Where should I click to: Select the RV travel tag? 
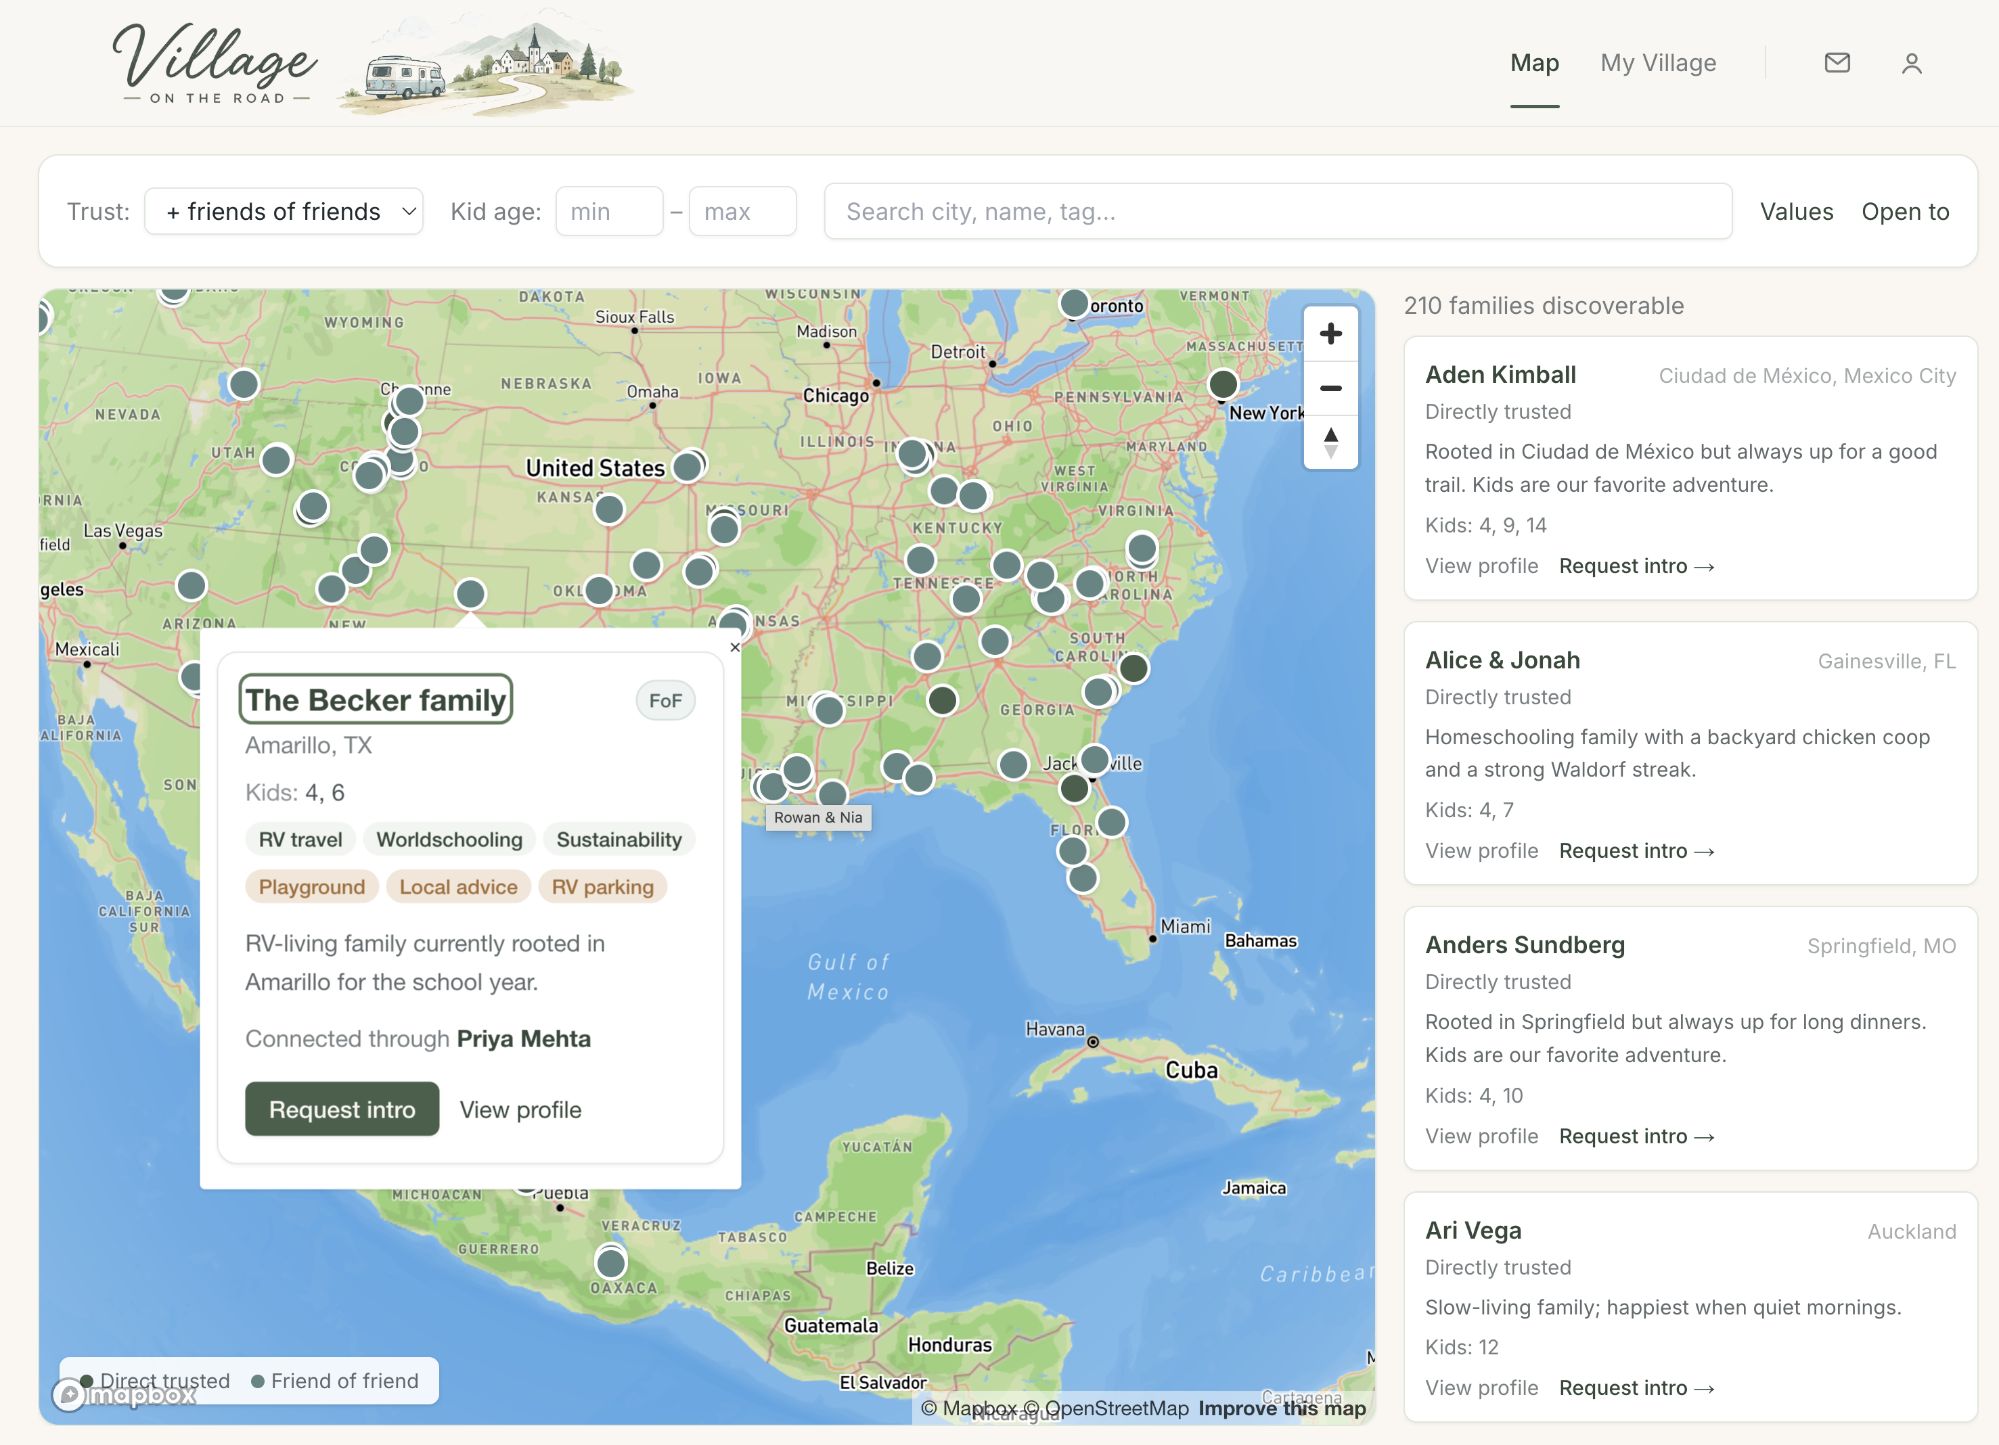[x=300, y=840]
